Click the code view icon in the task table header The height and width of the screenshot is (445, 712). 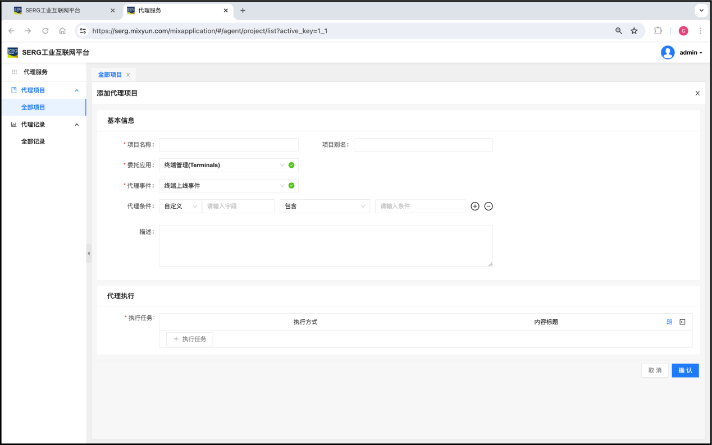[x=682, y=322]
